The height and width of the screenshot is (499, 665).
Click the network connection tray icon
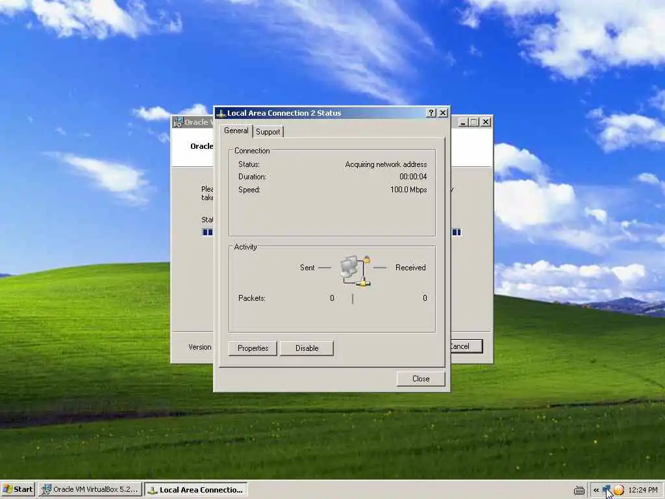[607, 490]
